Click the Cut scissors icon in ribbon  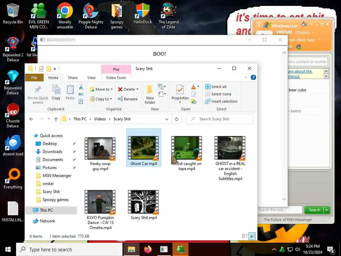[x=81, y=87]
